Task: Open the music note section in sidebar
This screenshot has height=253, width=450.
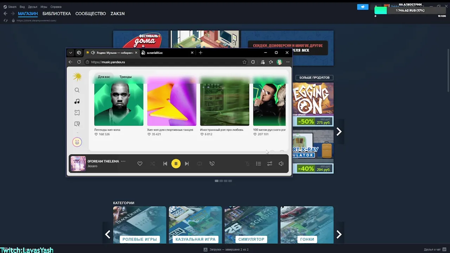Action: point(77,102)
